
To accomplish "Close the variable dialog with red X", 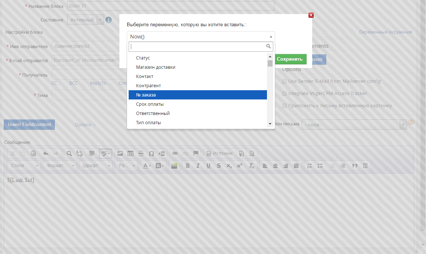I will click(311, 15).
